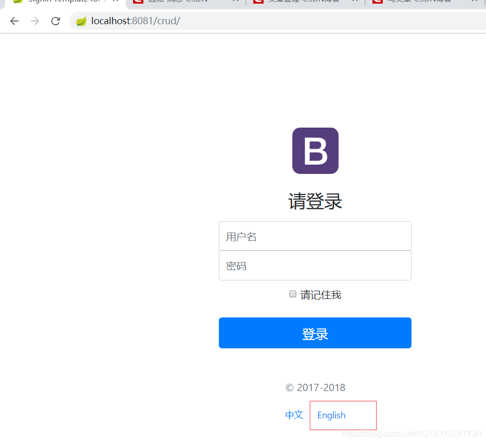Click the browser forward arrow
Screen dimensions: 486x443
tap(35, 21)
